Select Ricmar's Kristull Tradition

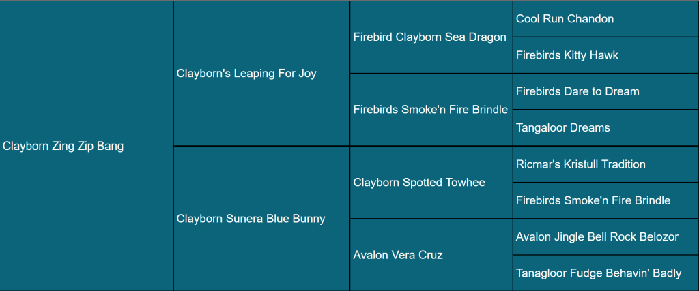point(581,164)
